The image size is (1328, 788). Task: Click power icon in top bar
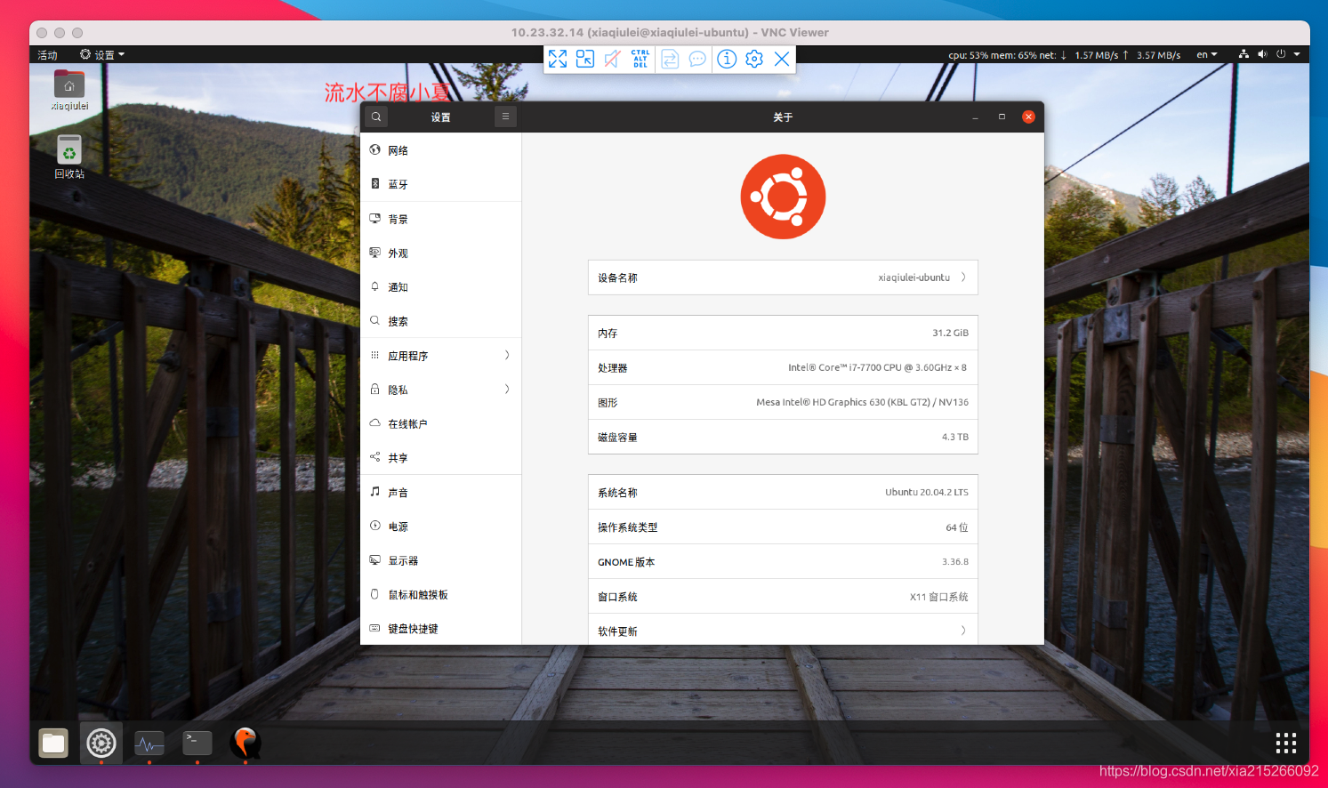coord(1281,54)
